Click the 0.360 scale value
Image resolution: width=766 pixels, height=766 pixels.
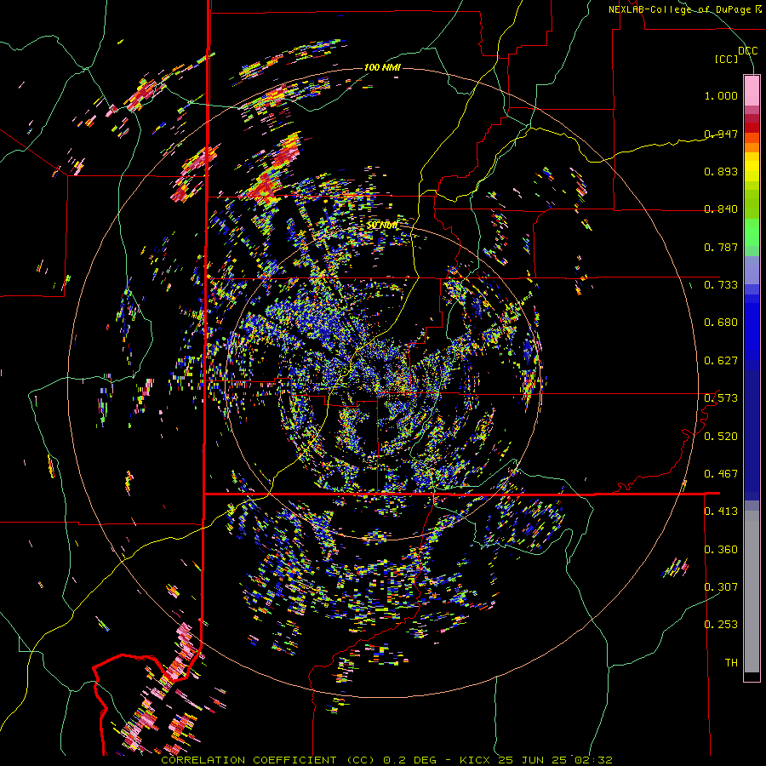[x=721, y=550]
